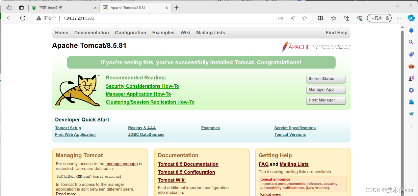Click the Host Manager button
Screen dimensions: 418x196
click(x=326, y=100)
